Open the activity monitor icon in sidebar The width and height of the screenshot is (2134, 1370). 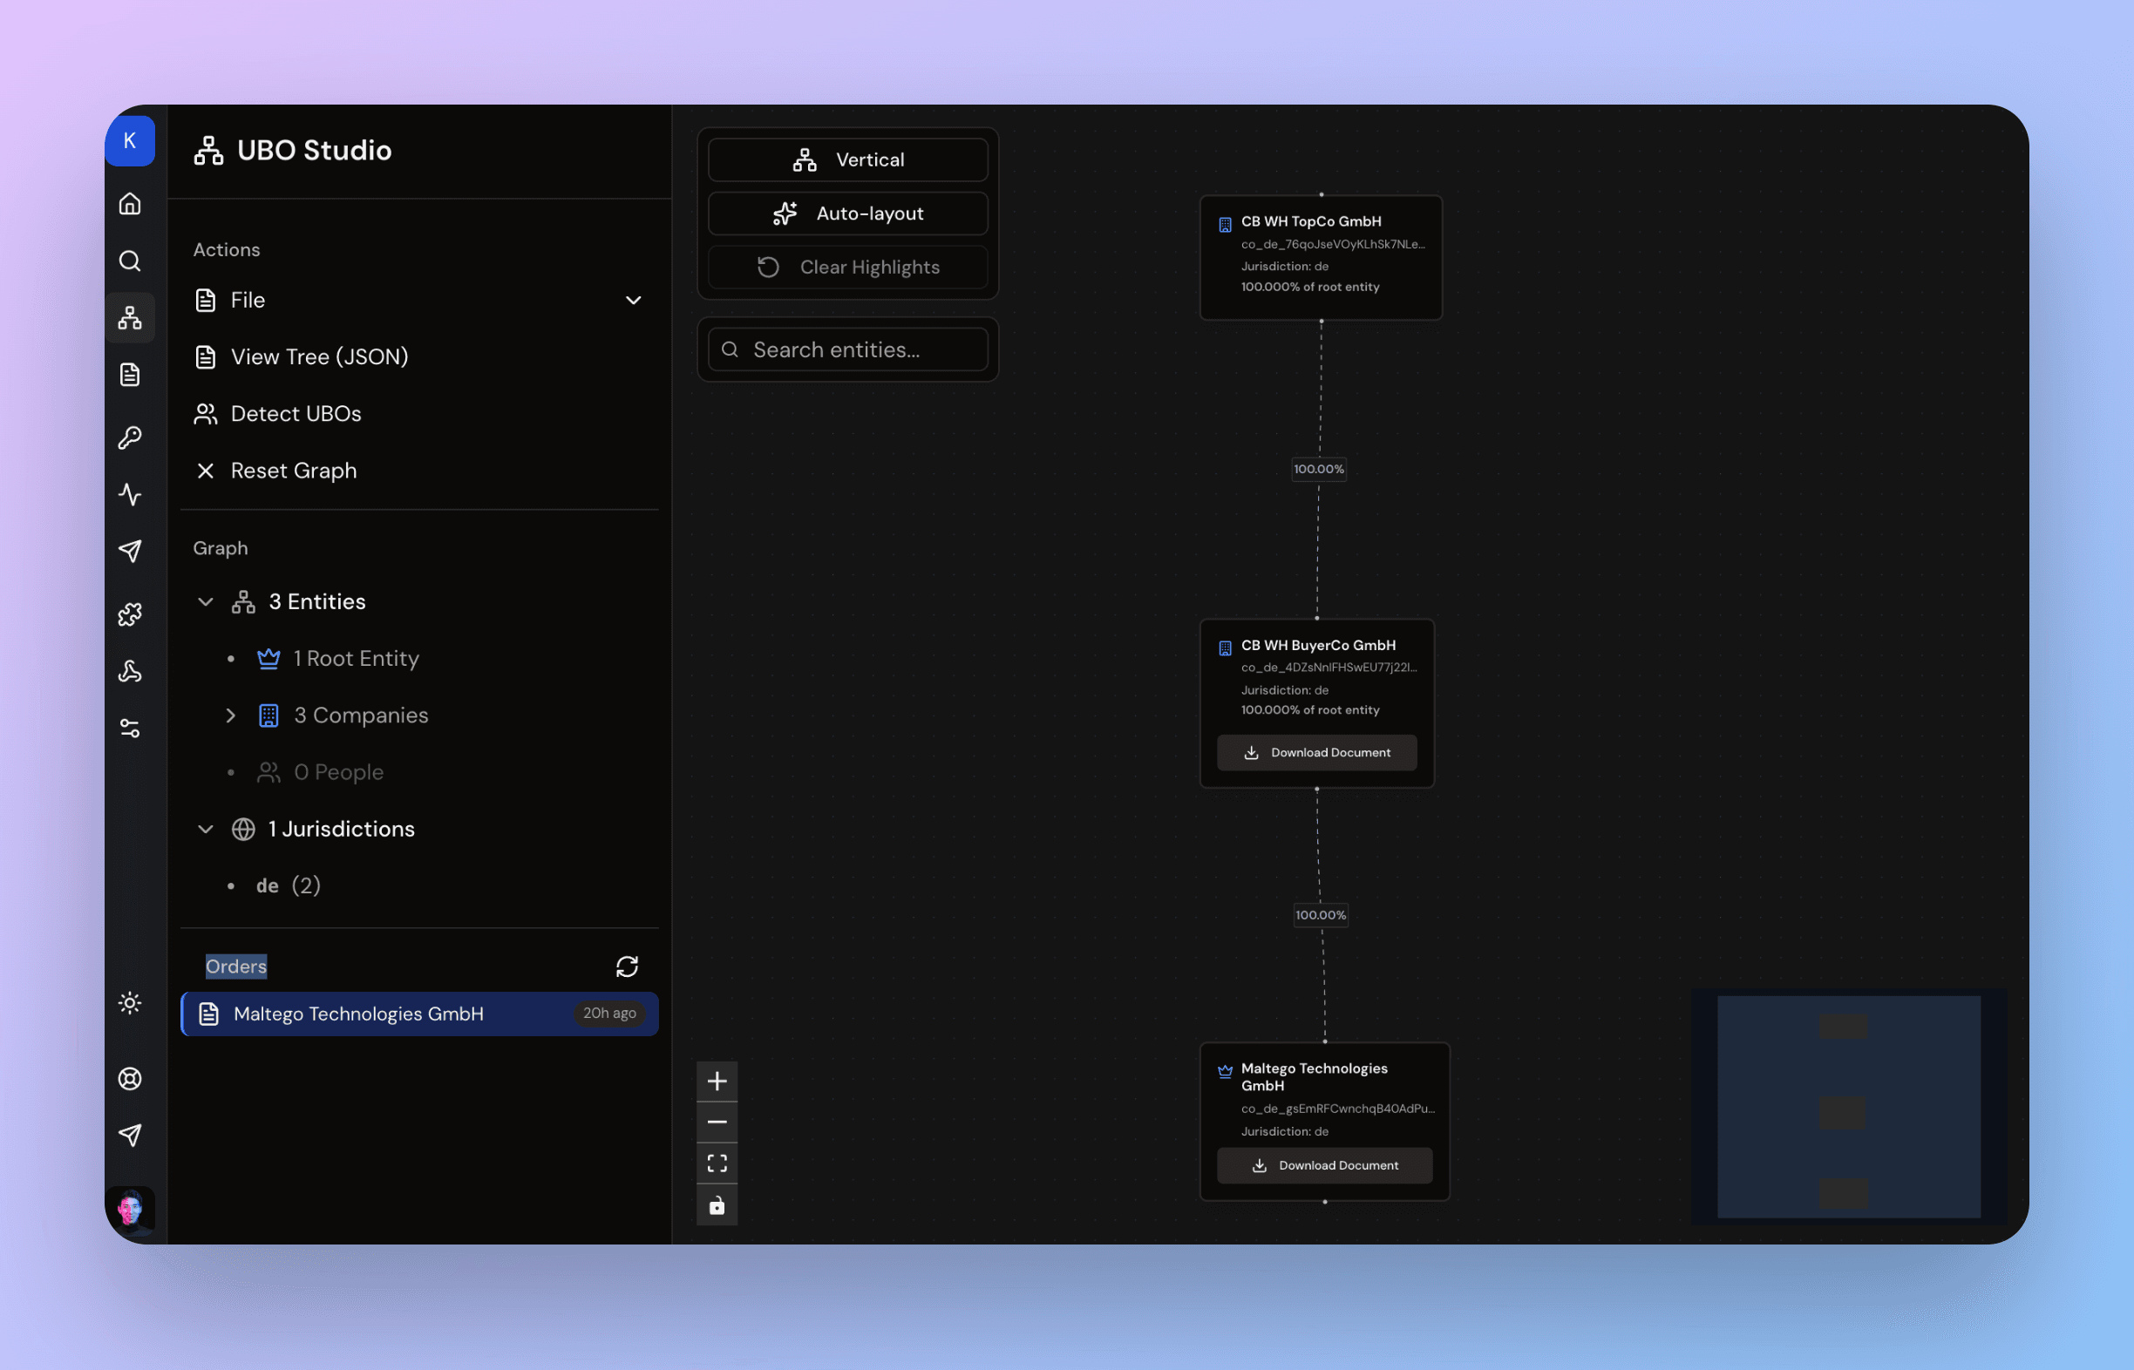click(130, 495)
